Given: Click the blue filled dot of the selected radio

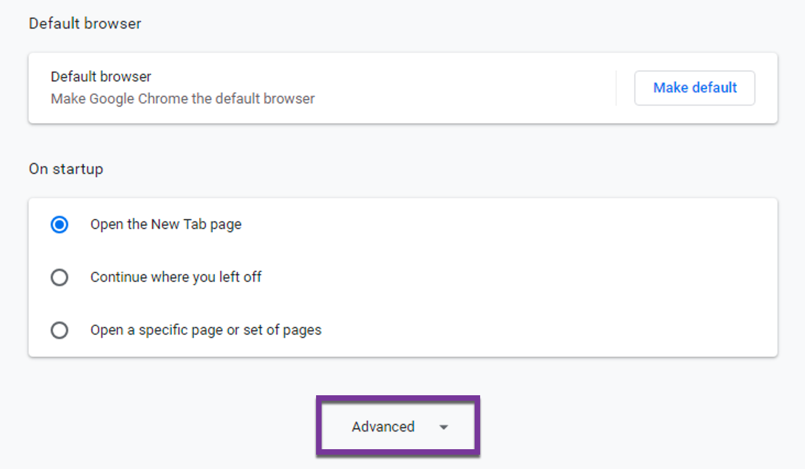Looking at the screenshot, I should 59,225.
